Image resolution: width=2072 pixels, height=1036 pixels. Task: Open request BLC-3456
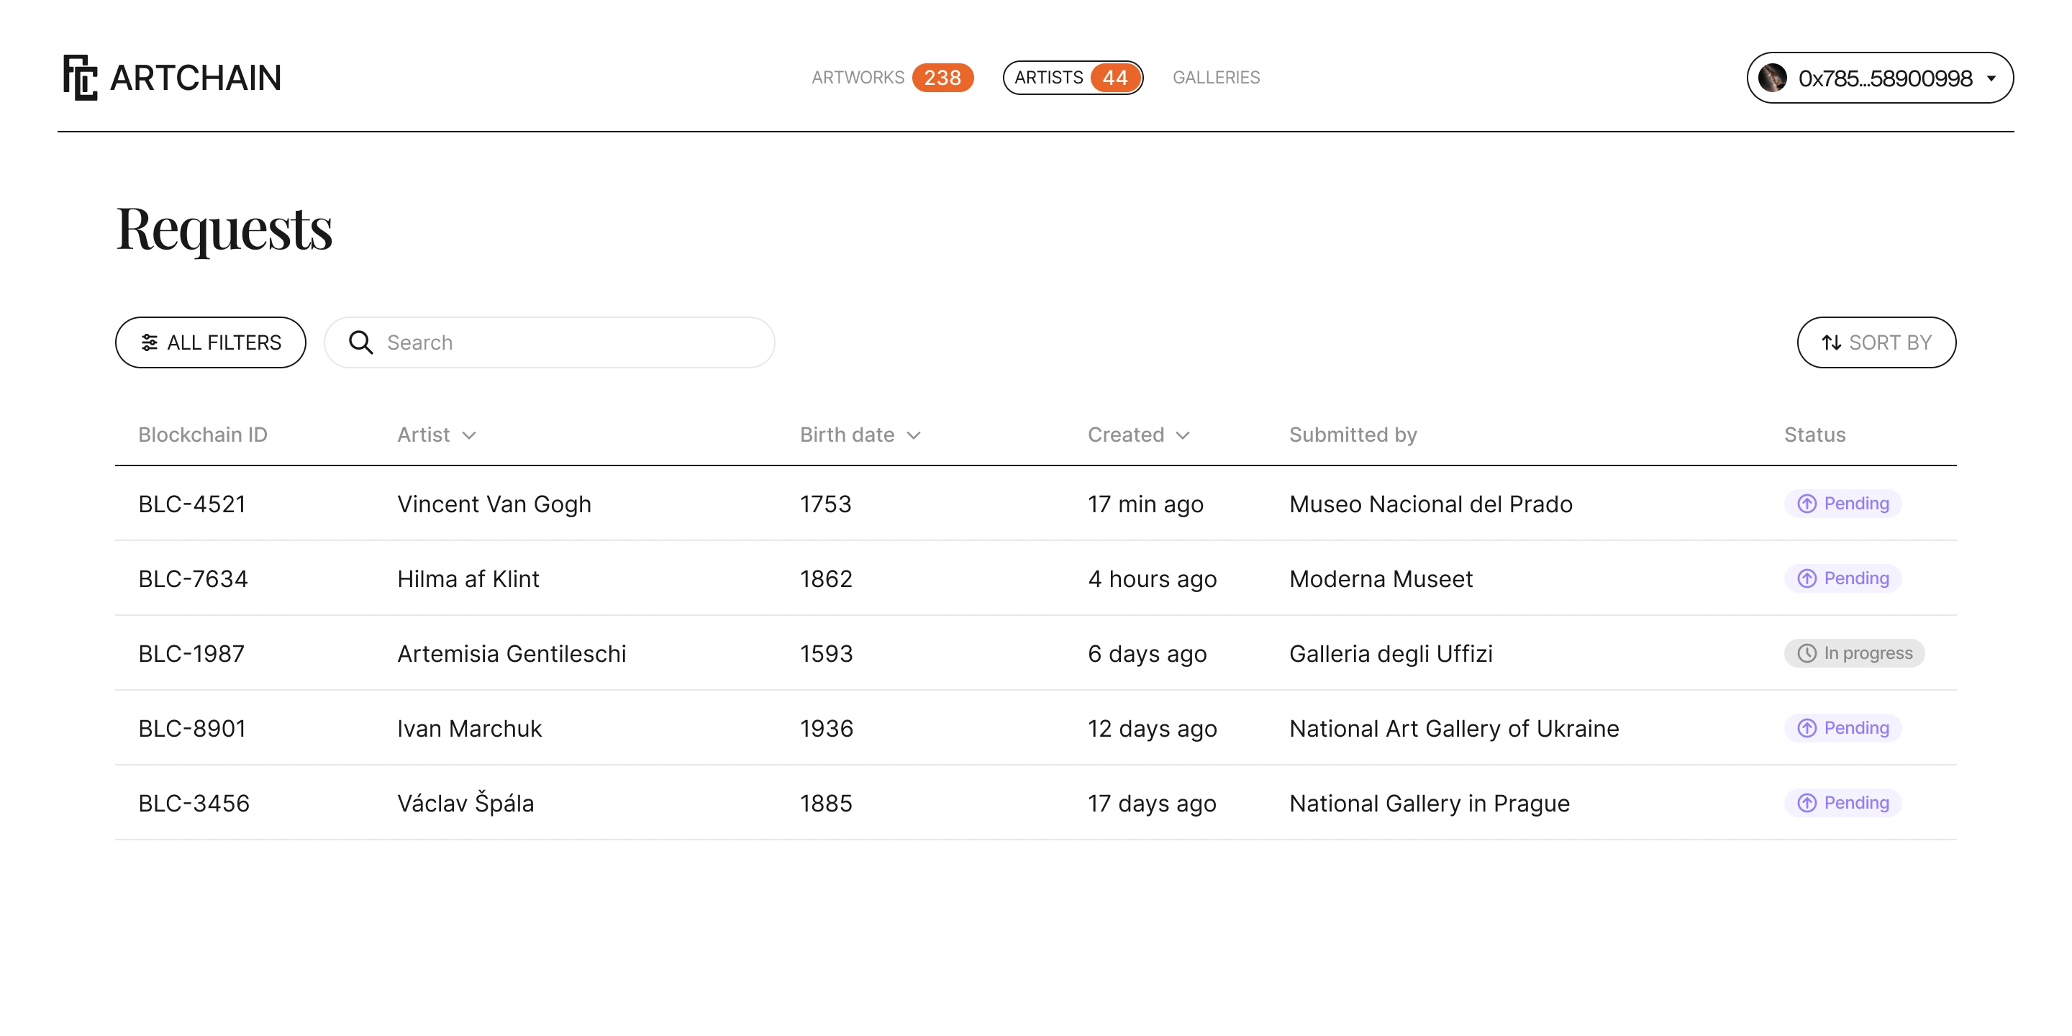click(x=194, y=803)
